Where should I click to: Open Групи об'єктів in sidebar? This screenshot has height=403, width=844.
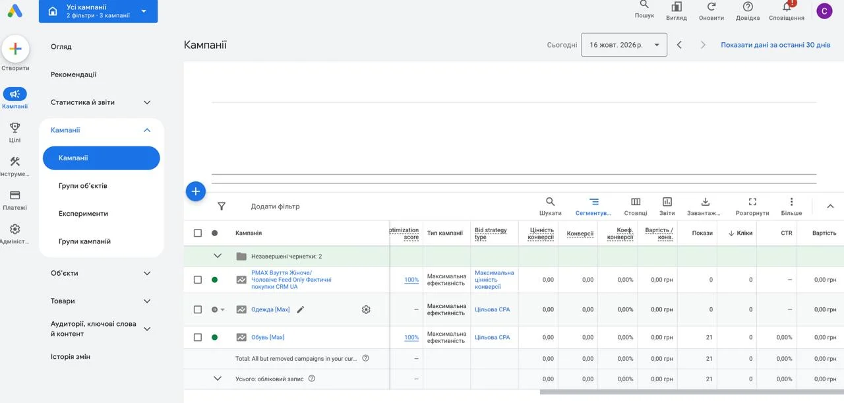click(83, 186)
